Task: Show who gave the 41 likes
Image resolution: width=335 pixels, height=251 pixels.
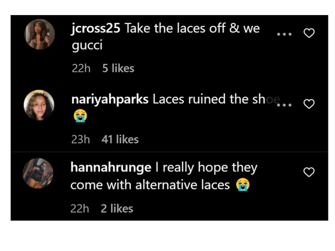Action: click(x=120, y=139)
